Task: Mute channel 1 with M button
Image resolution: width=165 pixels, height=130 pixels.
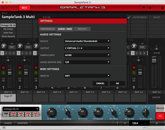Action: (3, 68)
